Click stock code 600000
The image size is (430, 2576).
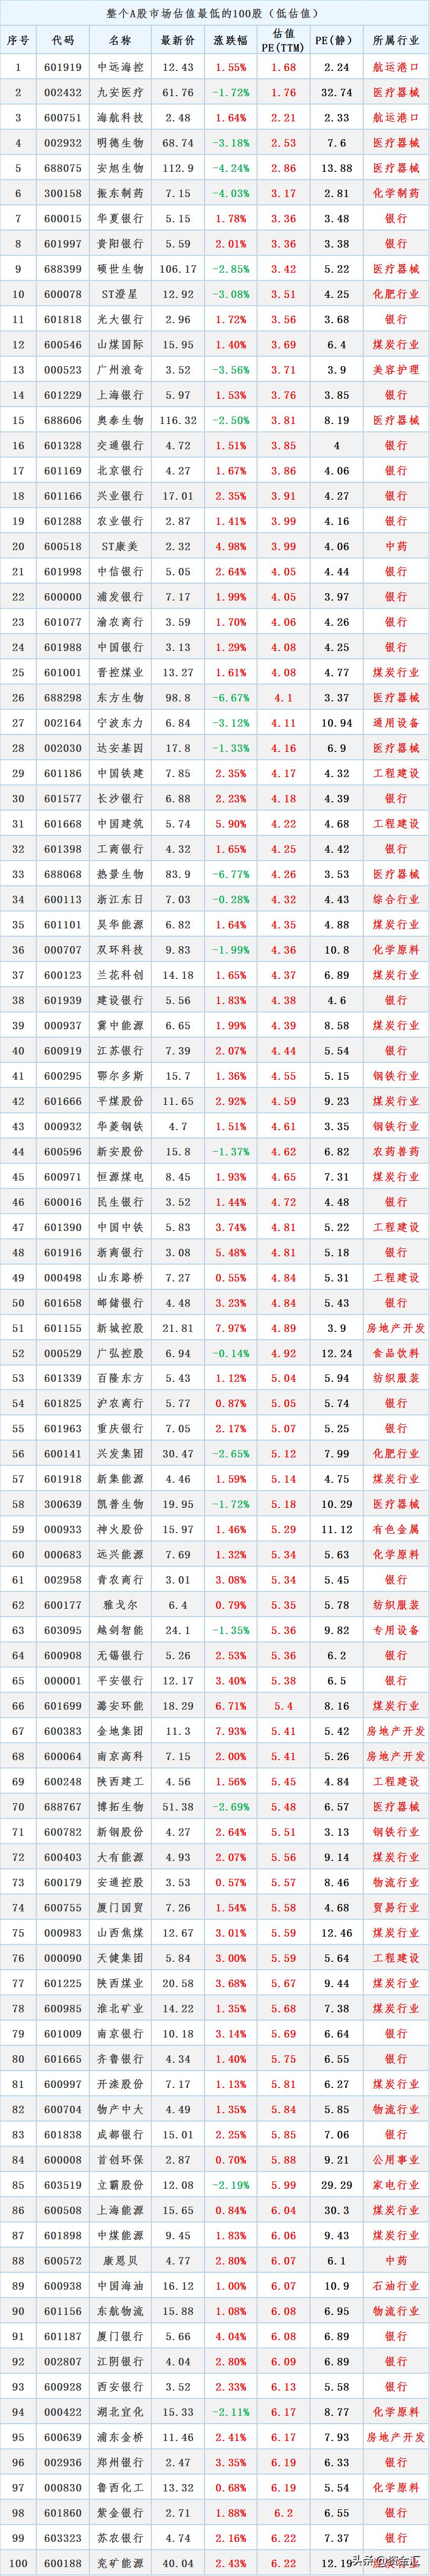[63, 596]
